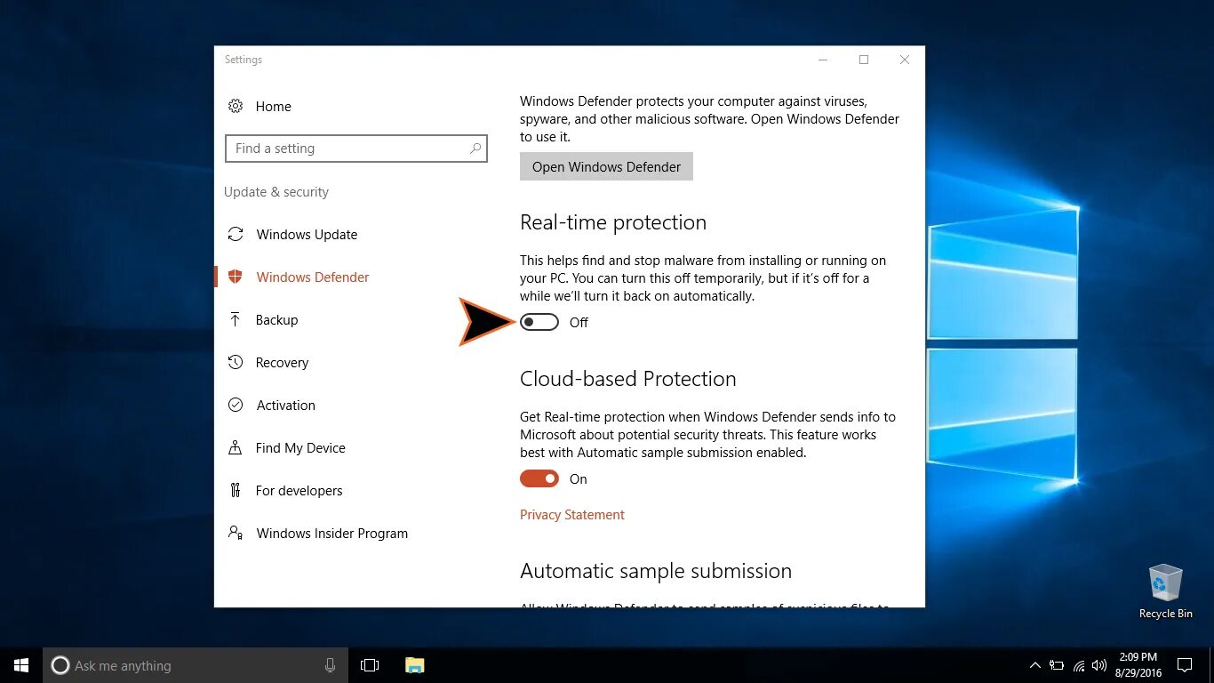1214x683 pixels.
Task: Click the Find My Device person icon
Action: 236,447
